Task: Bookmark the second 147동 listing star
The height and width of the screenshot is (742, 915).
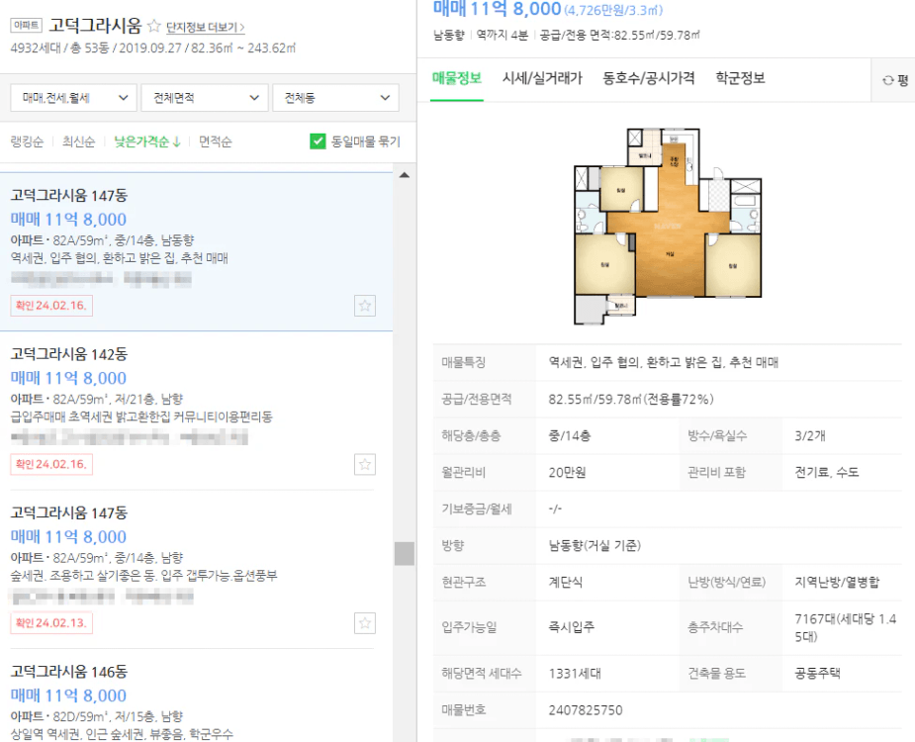Action: [x=365, y=623]
